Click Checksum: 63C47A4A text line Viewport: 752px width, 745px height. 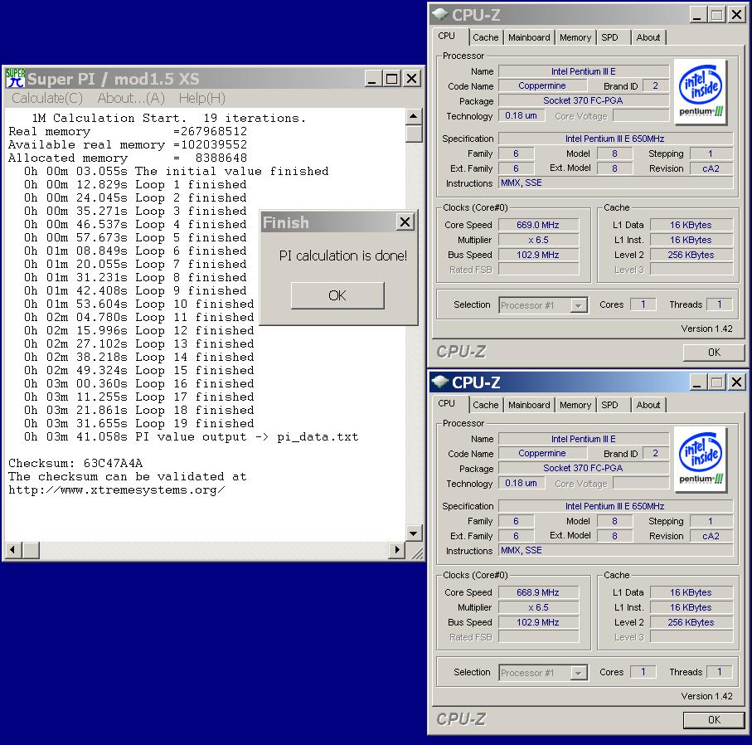(75, 464)
